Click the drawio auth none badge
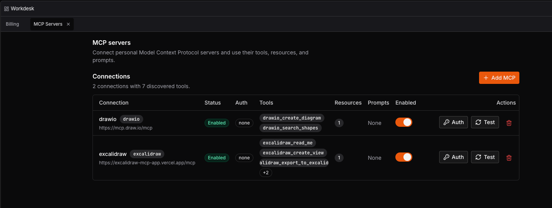The image size is (552, 208). [x=244, y=123]
